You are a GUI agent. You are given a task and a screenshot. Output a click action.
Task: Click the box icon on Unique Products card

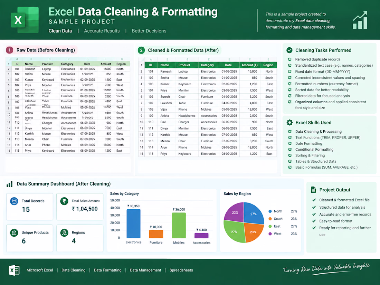click(x=14, y=233)
